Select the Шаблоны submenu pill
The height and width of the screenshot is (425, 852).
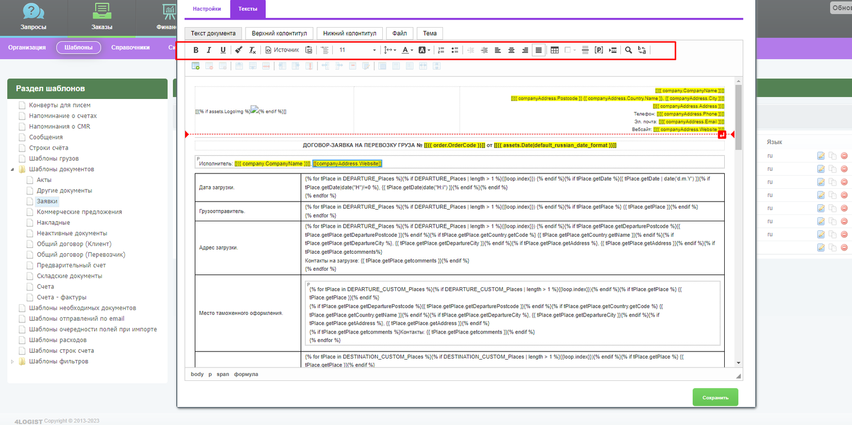tap(78, 47)
